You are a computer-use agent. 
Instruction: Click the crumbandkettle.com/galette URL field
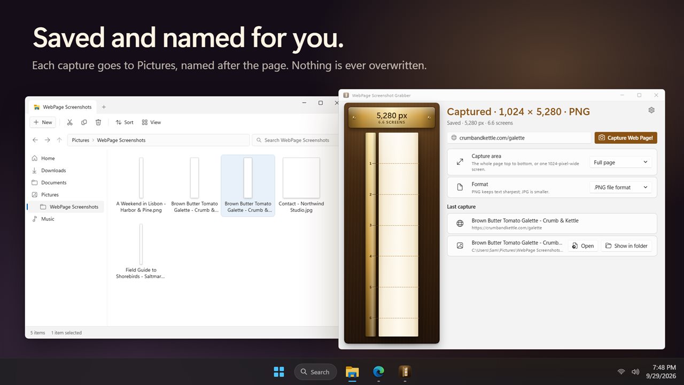(x=519, y=137)
